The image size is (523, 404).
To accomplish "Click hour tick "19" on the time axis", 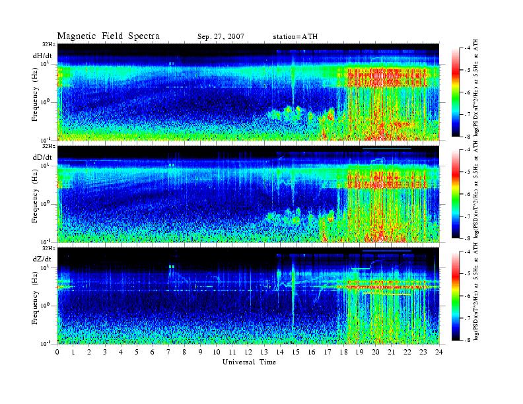I will click(359, 352).
